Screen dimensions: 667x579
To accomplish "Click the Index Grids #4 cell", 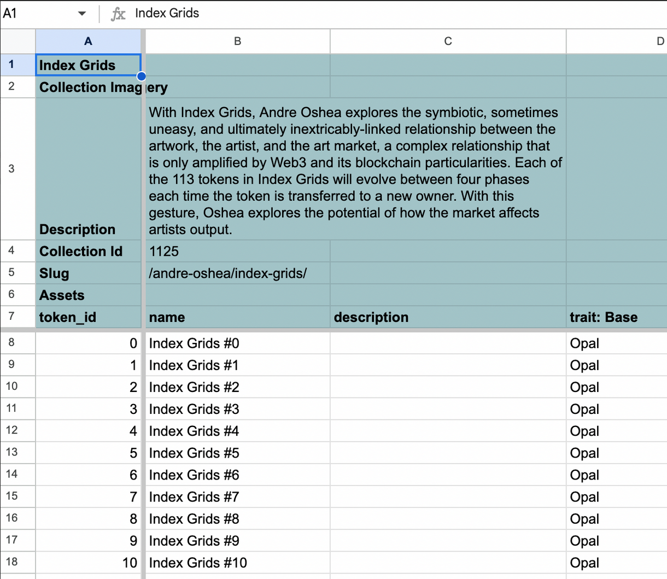I will (237, 431).
